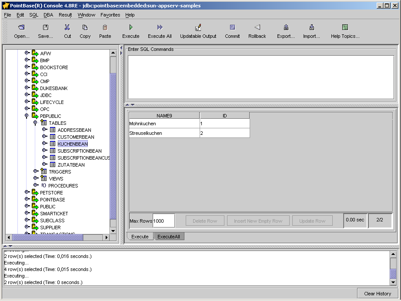
Task: Expand the CUSTOMERBEAN table node
Action: coord(44,136)
